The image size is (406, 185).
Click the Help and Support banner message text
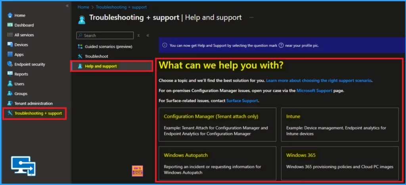(244, 45)
